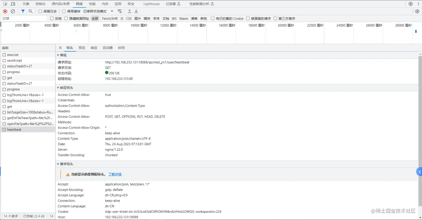Viewport: 422px width, 220px height.
Task: Select the heartbeat request row
Action: click(x=28, y=129)
